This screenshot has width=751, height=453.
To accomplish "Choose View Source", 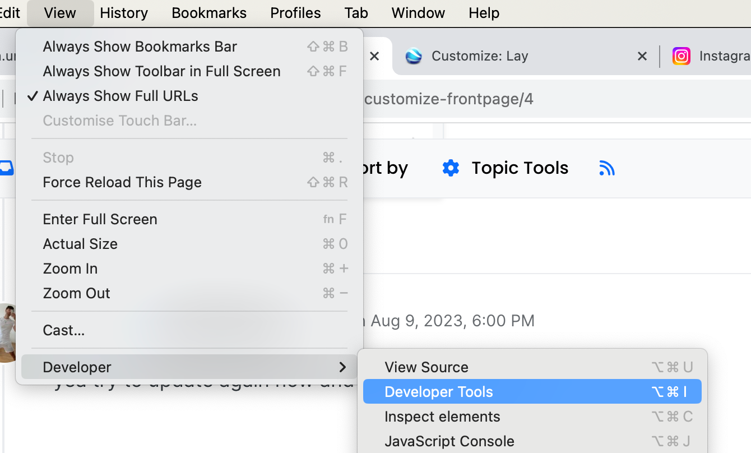I will coord(426,367).
